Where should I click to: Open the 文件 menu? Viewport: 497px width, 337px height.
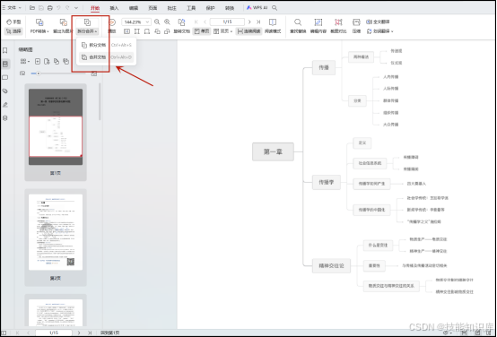[x=12, y=7]
